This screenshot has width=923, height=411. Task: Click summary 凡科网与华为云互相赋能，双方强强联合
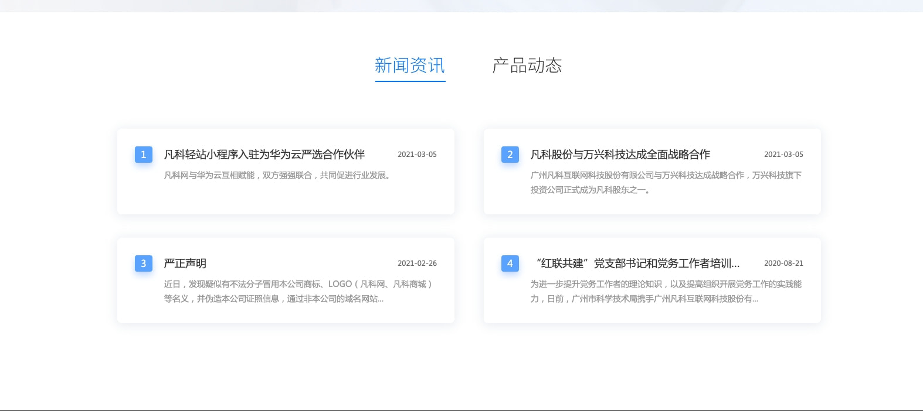tap(277, 175)
